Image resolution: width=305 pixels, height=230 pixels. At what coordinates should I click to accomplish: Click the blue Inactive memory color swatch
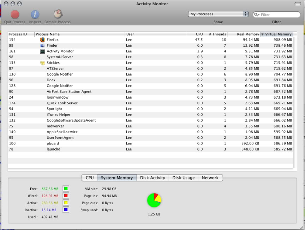66,210
